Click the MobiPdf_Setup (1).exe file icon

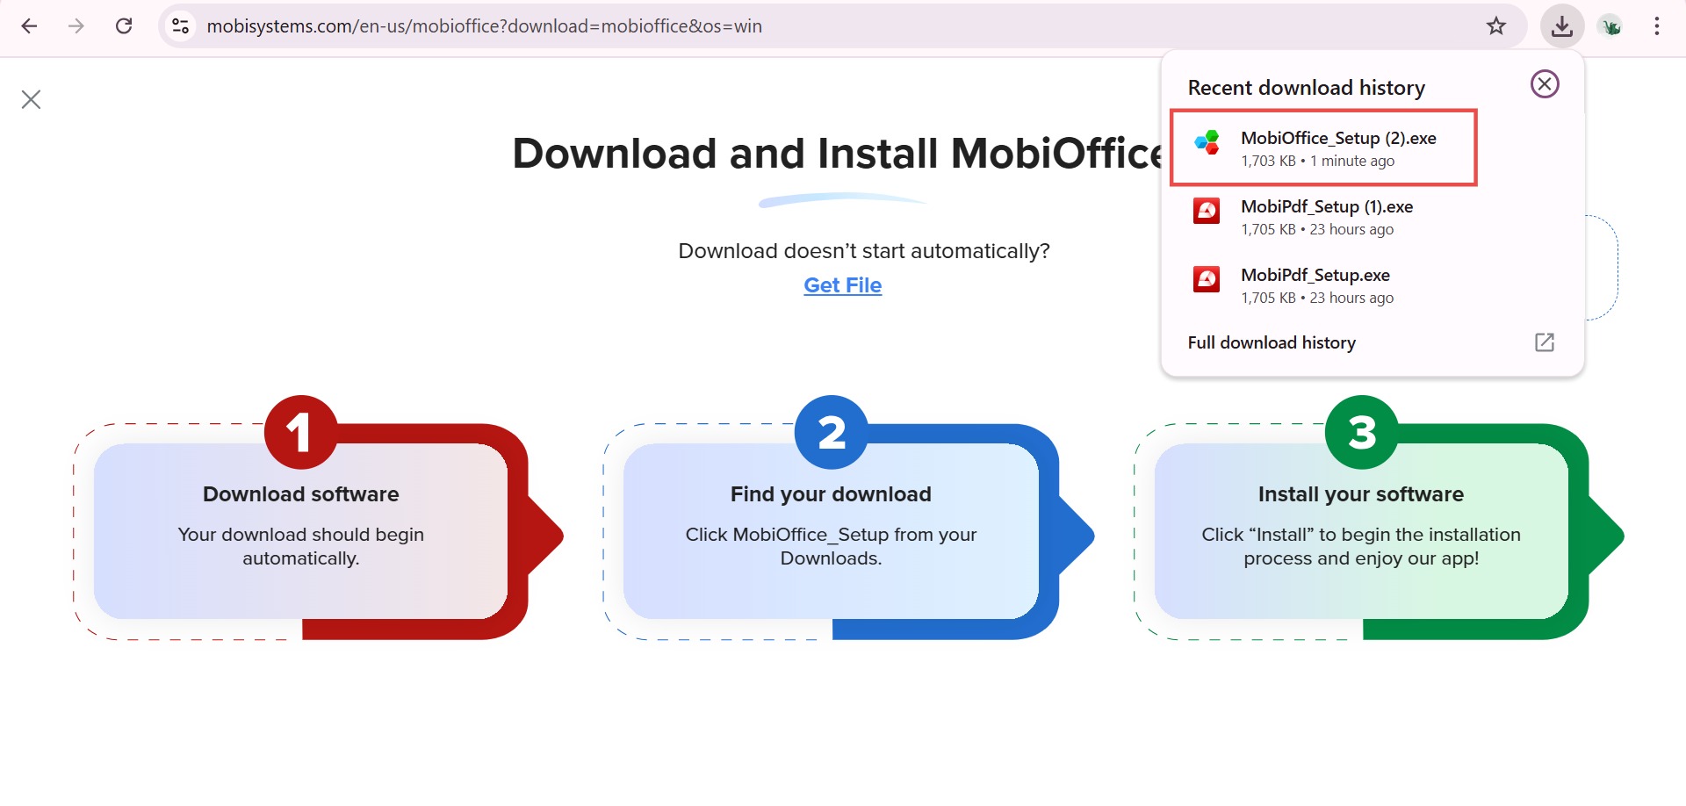coord(1207,211)
